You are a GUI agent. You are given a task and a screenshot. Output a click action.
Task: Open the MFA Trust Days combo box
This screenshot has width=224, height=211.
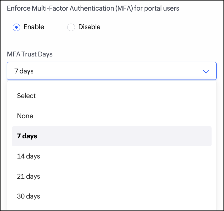[111, 71]
